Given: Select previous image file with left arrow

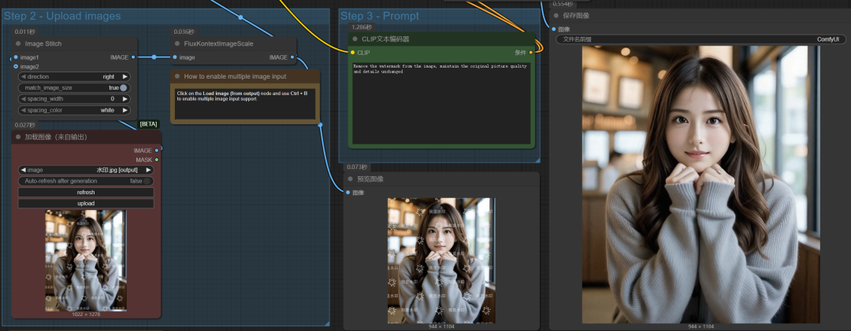Looking at the screenshot, I should tap(23, 170).
